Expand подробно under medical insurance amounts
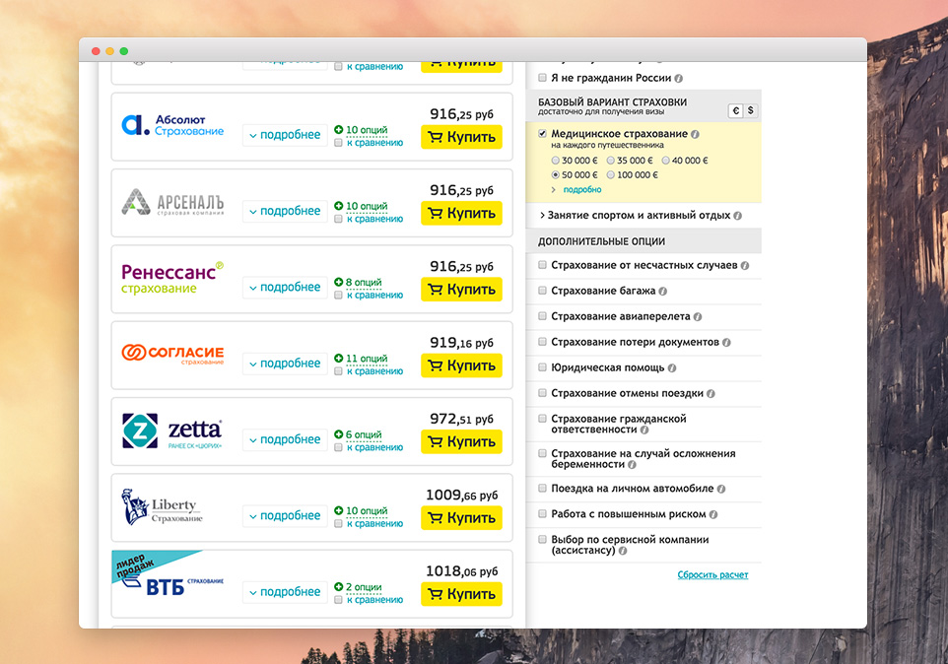 (x=581, y=189)
